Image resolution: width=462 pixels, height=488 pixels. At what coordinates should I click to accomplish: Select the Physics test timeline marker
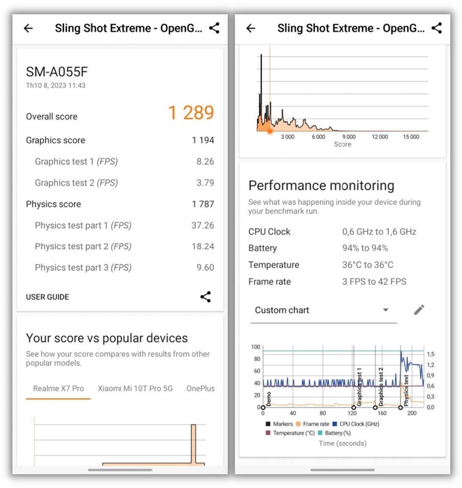click(400, 407)
